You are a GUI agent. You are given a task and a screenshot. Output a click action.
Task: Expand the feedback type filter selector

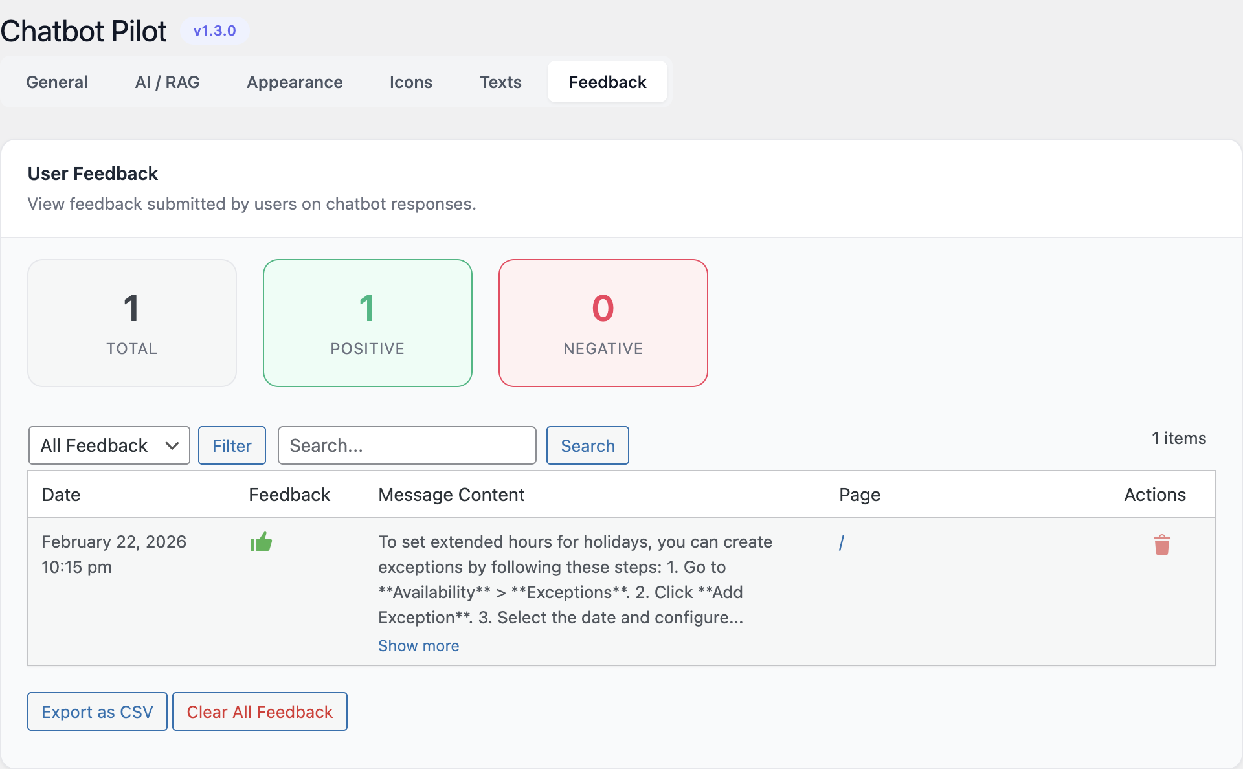109,445
